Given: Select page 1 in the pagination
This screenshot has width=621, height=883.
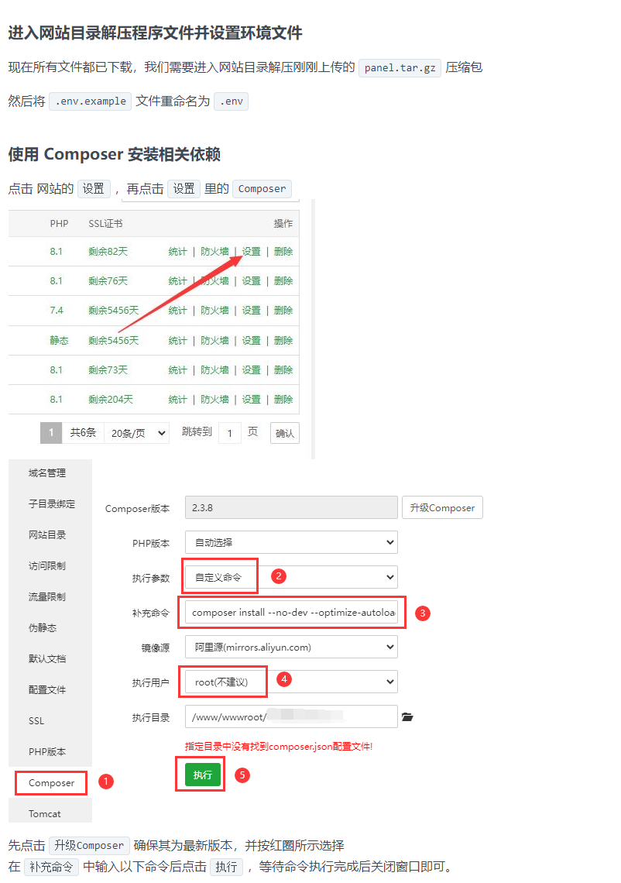Looking at the screenshot, I should click(50, 433).
